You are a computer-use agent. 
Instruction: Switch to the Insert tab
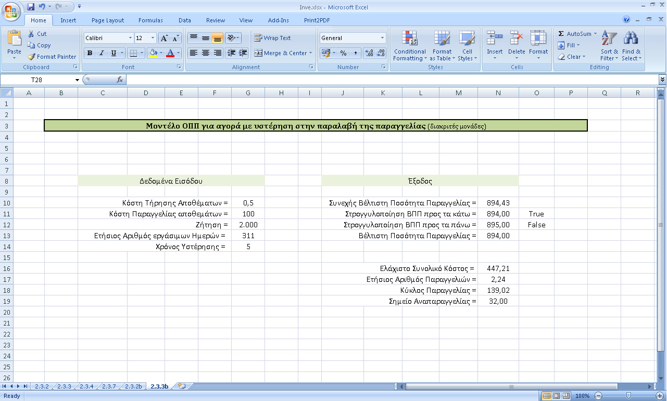pos(68,20)
